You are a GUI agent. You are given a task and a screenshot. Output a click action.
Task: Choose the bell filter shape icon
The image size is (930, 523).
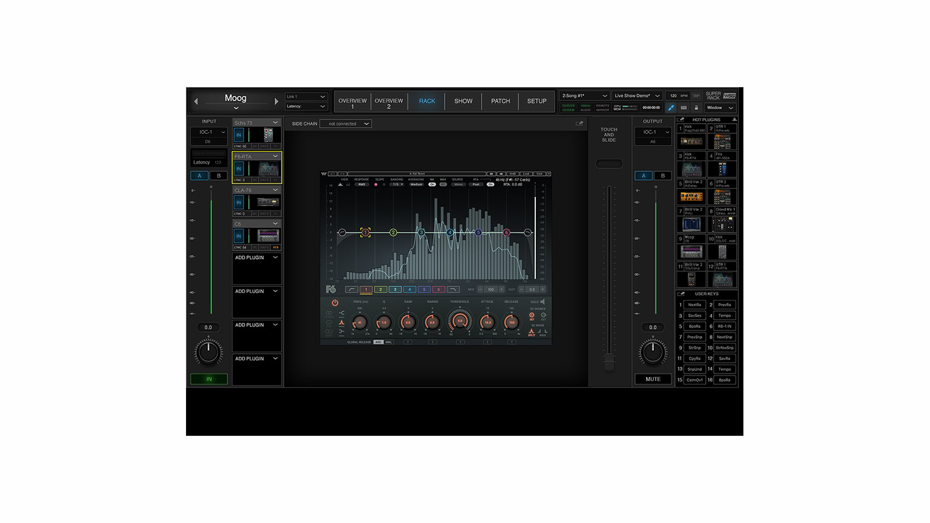coord(342,322)
